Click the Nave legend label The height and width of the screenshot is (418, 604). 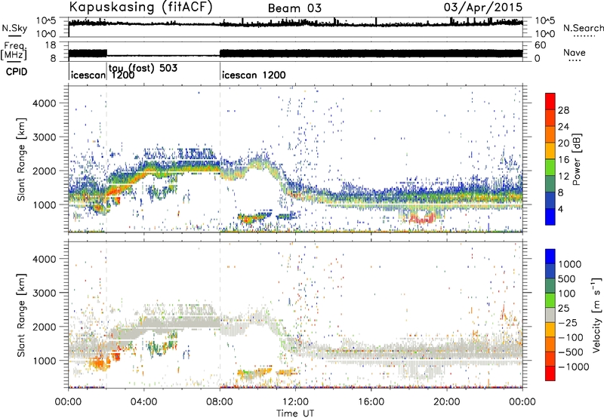pyautogui.click(x=575, y=52)
